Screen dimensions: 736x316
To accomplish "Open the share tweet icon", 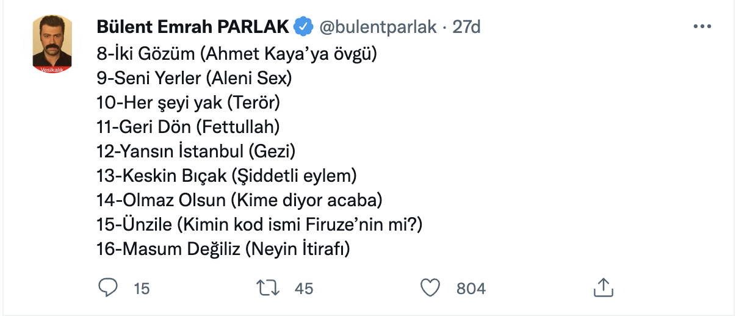I will 602,287.
